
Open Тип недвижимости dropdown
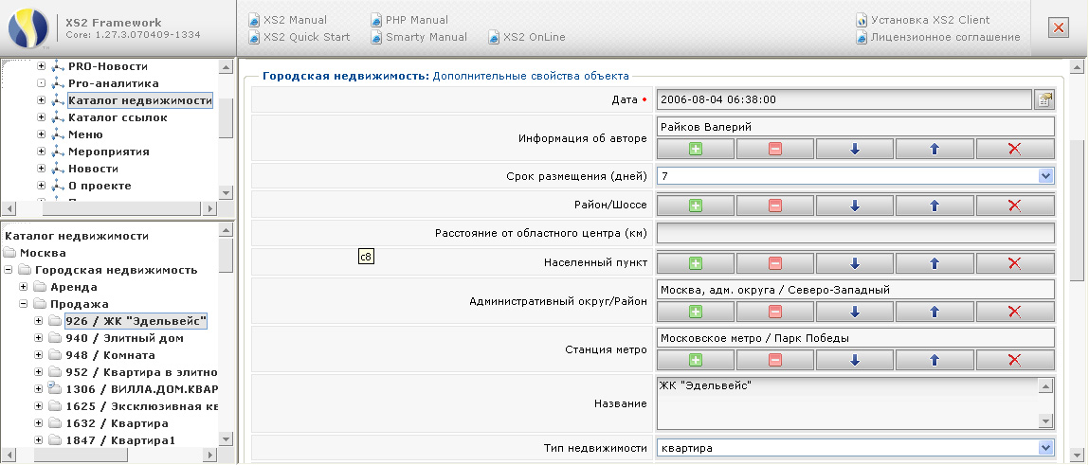point(1045,448)
